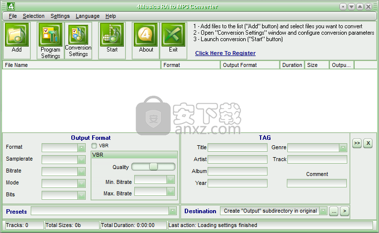Viewport: 379px width, 233px height.
Task: Open the About dialog icon
Action: point(146,35)
